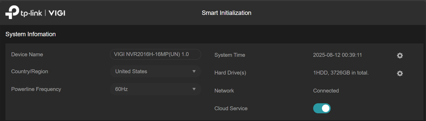Click the Network label
This screenshot has width=426, height=121.
224,91
